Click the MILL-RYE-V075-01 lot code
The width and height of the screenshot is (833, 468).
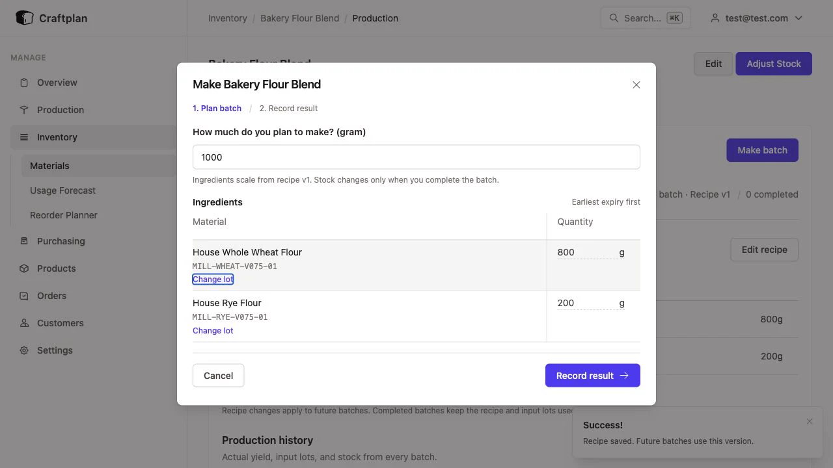[230, 317]
